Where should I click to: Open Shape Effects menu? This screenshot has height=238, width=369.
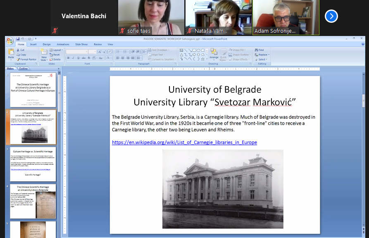(x=239, y=59)
